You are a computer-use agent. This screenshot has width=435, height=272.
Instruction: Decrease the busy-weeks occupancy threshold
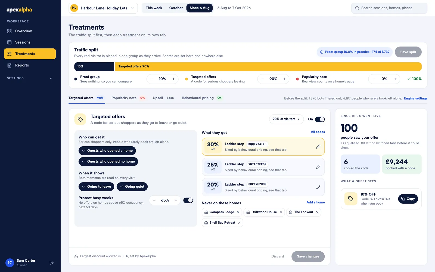coord(154,200)
